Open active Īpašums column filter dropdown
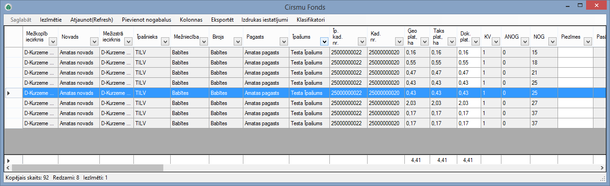The width and height of the screenshot is (610, 186). tap(324, 41)
